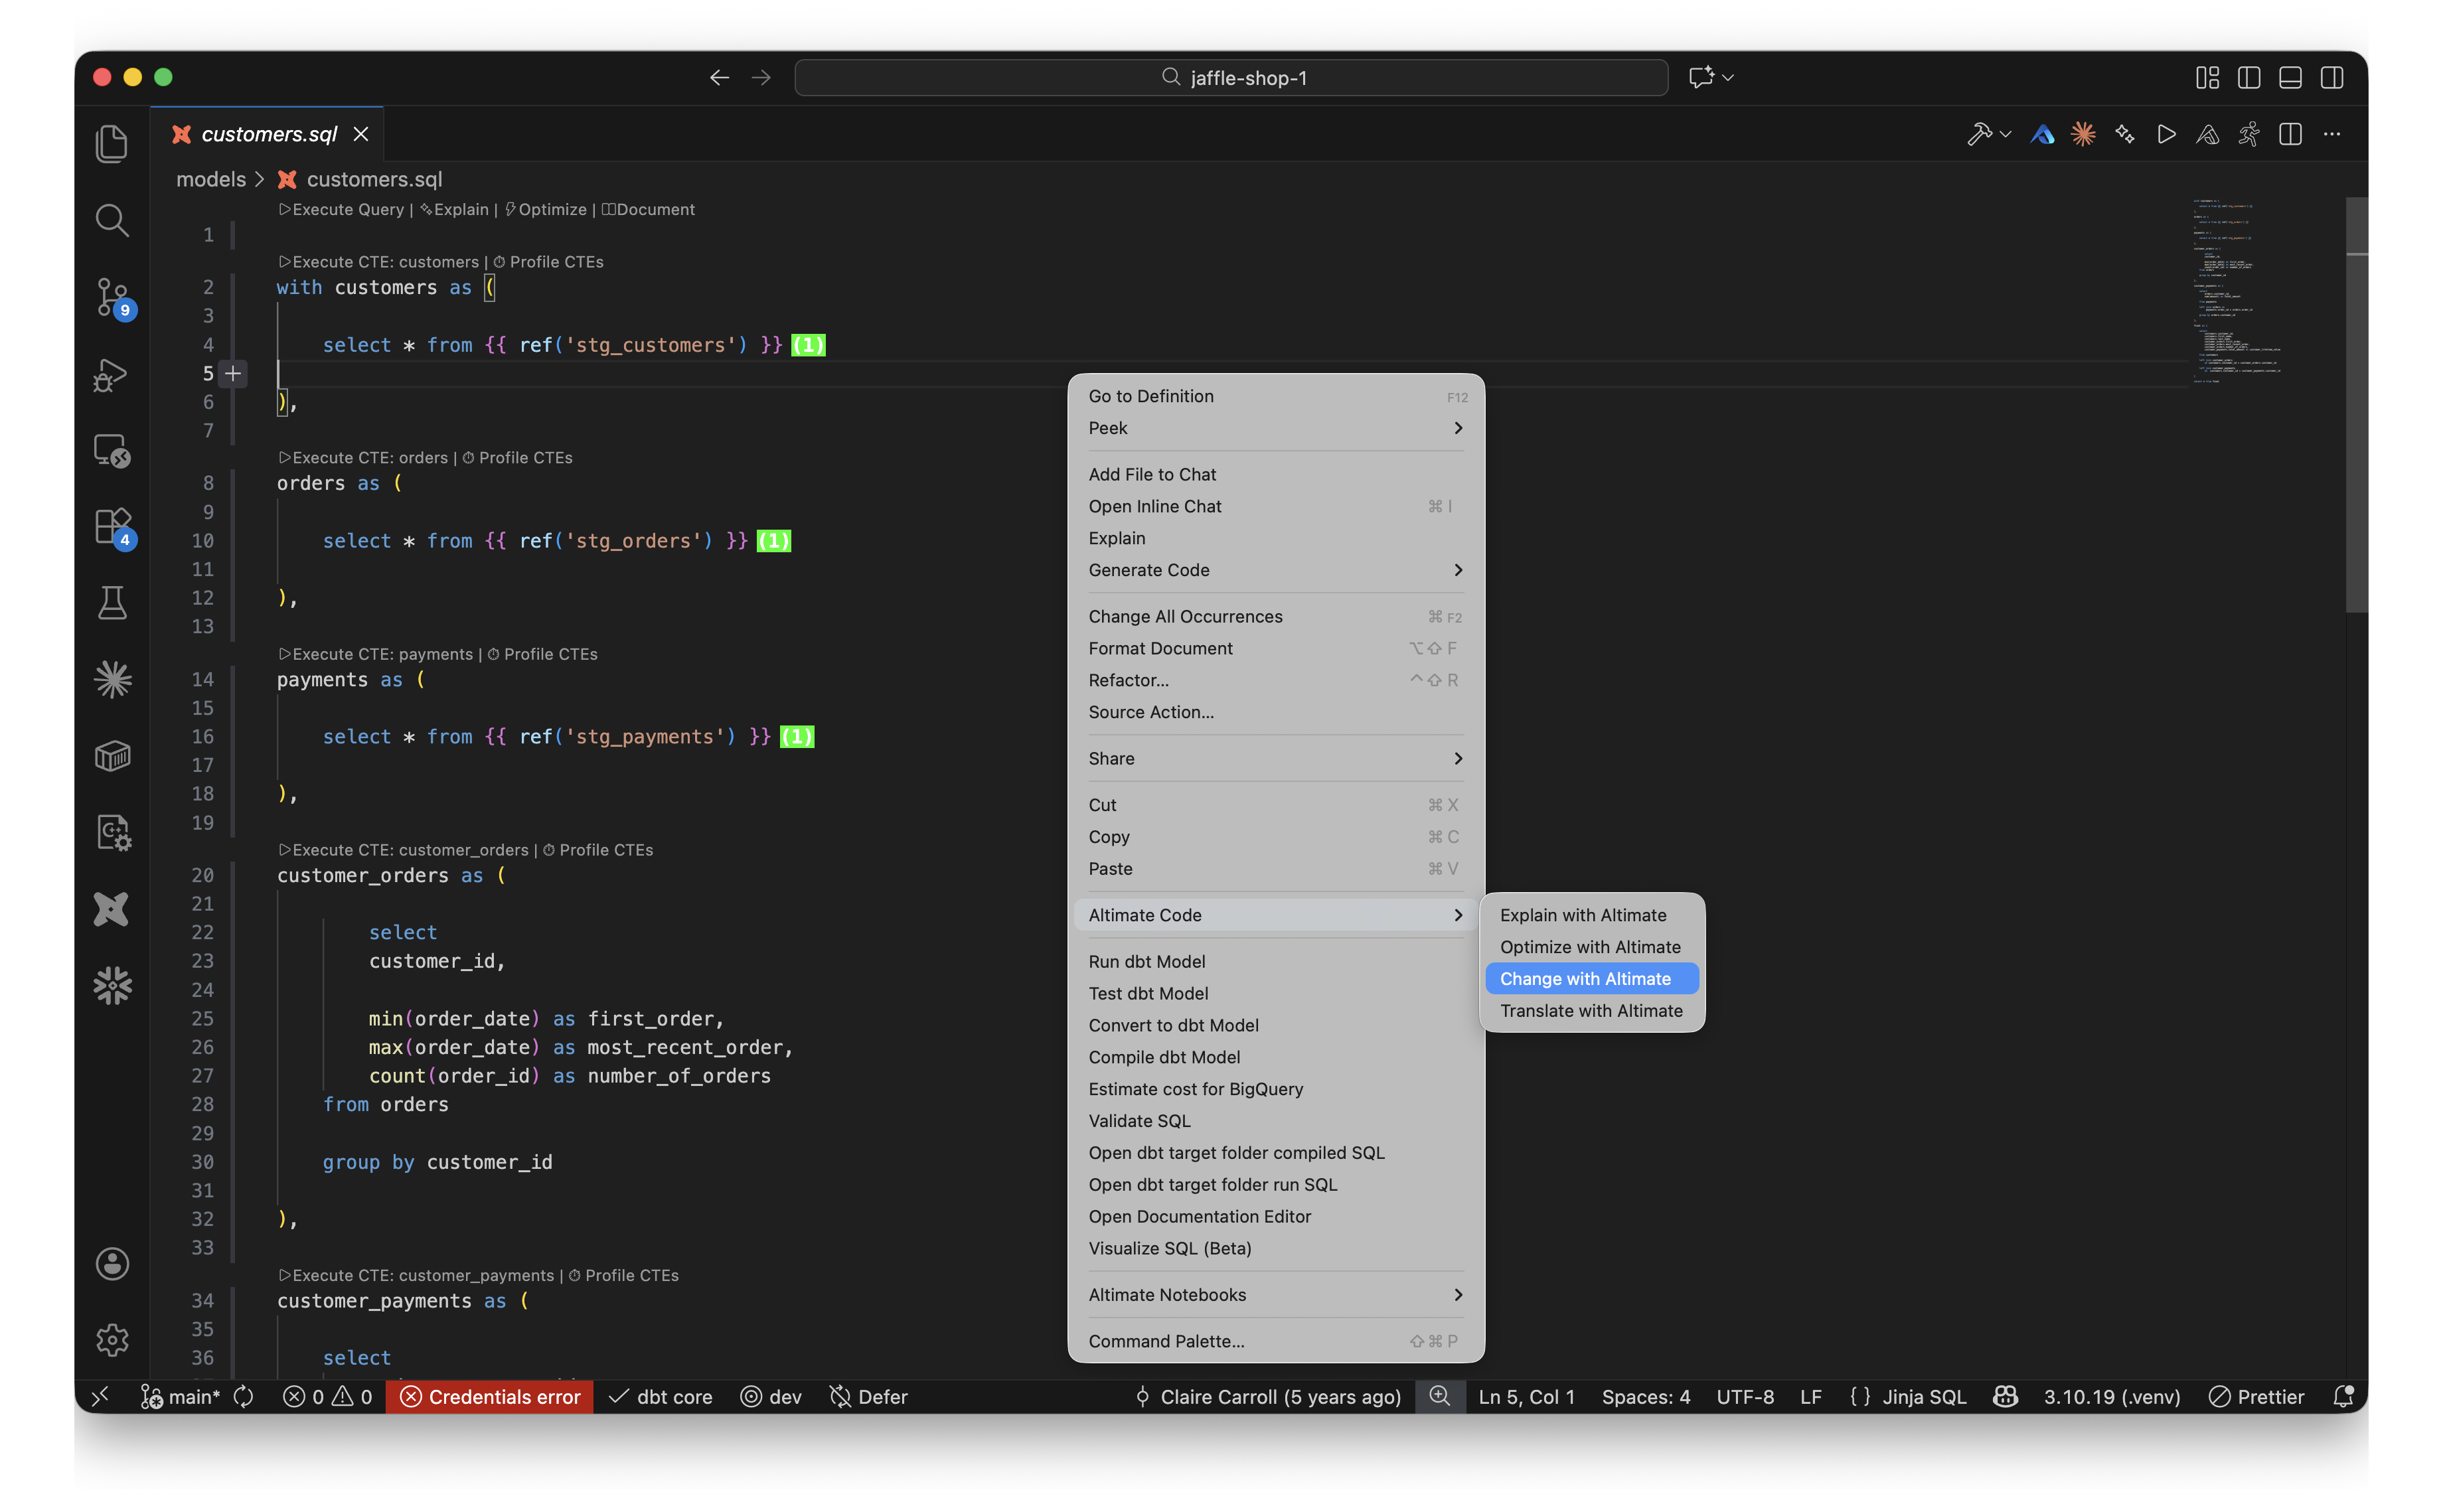Open Source Control with 9 changes
The width and height of the screenshot is (2443, 1512).
tap(112, 297)
